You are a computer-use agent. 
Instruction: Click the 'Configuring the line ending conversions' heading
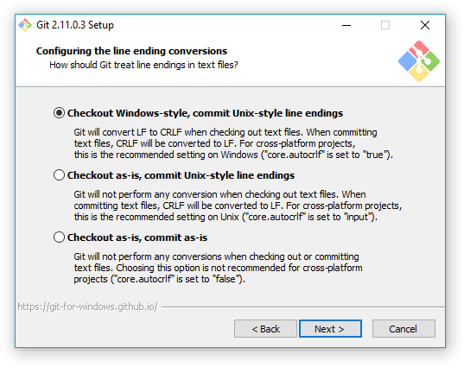pyautogui.click(x=131, y=51)
